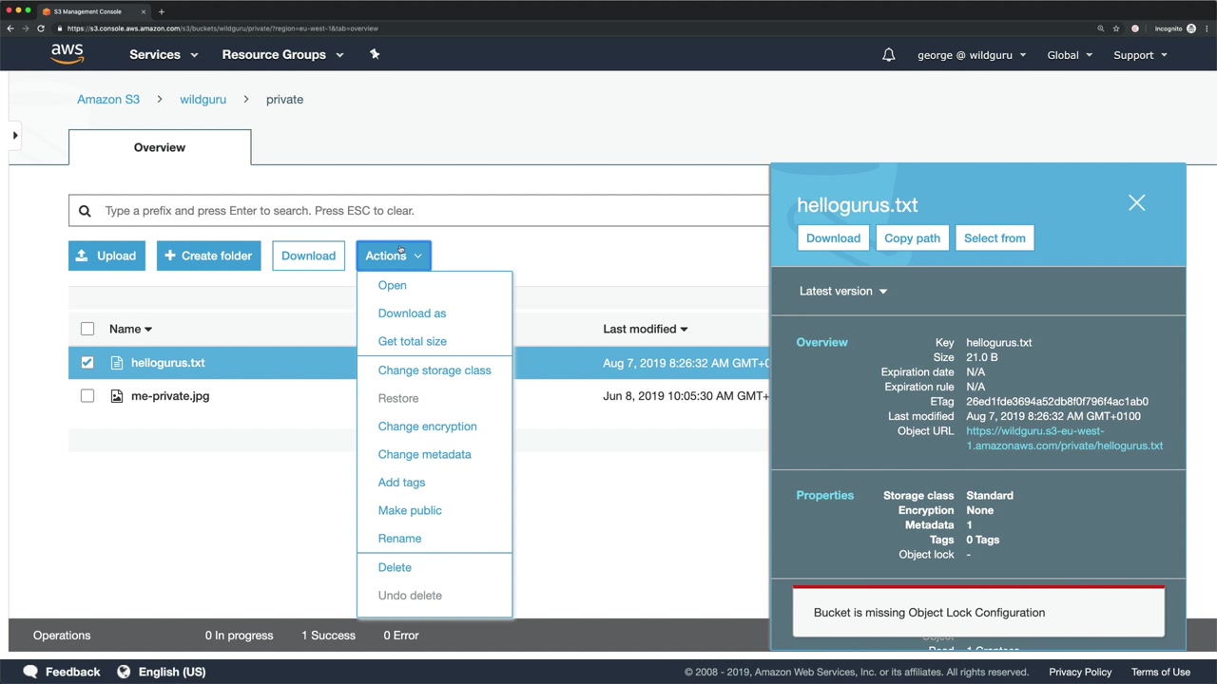
Task: Open a new browser tab with plus icon
Action: pos(162,11)
